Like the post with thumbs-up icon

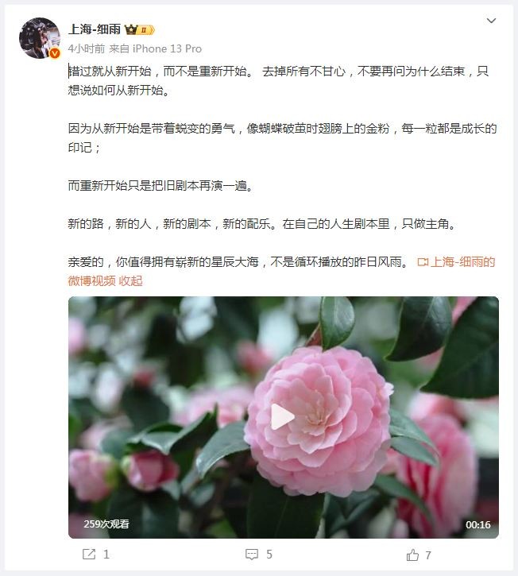pos(412,555)
